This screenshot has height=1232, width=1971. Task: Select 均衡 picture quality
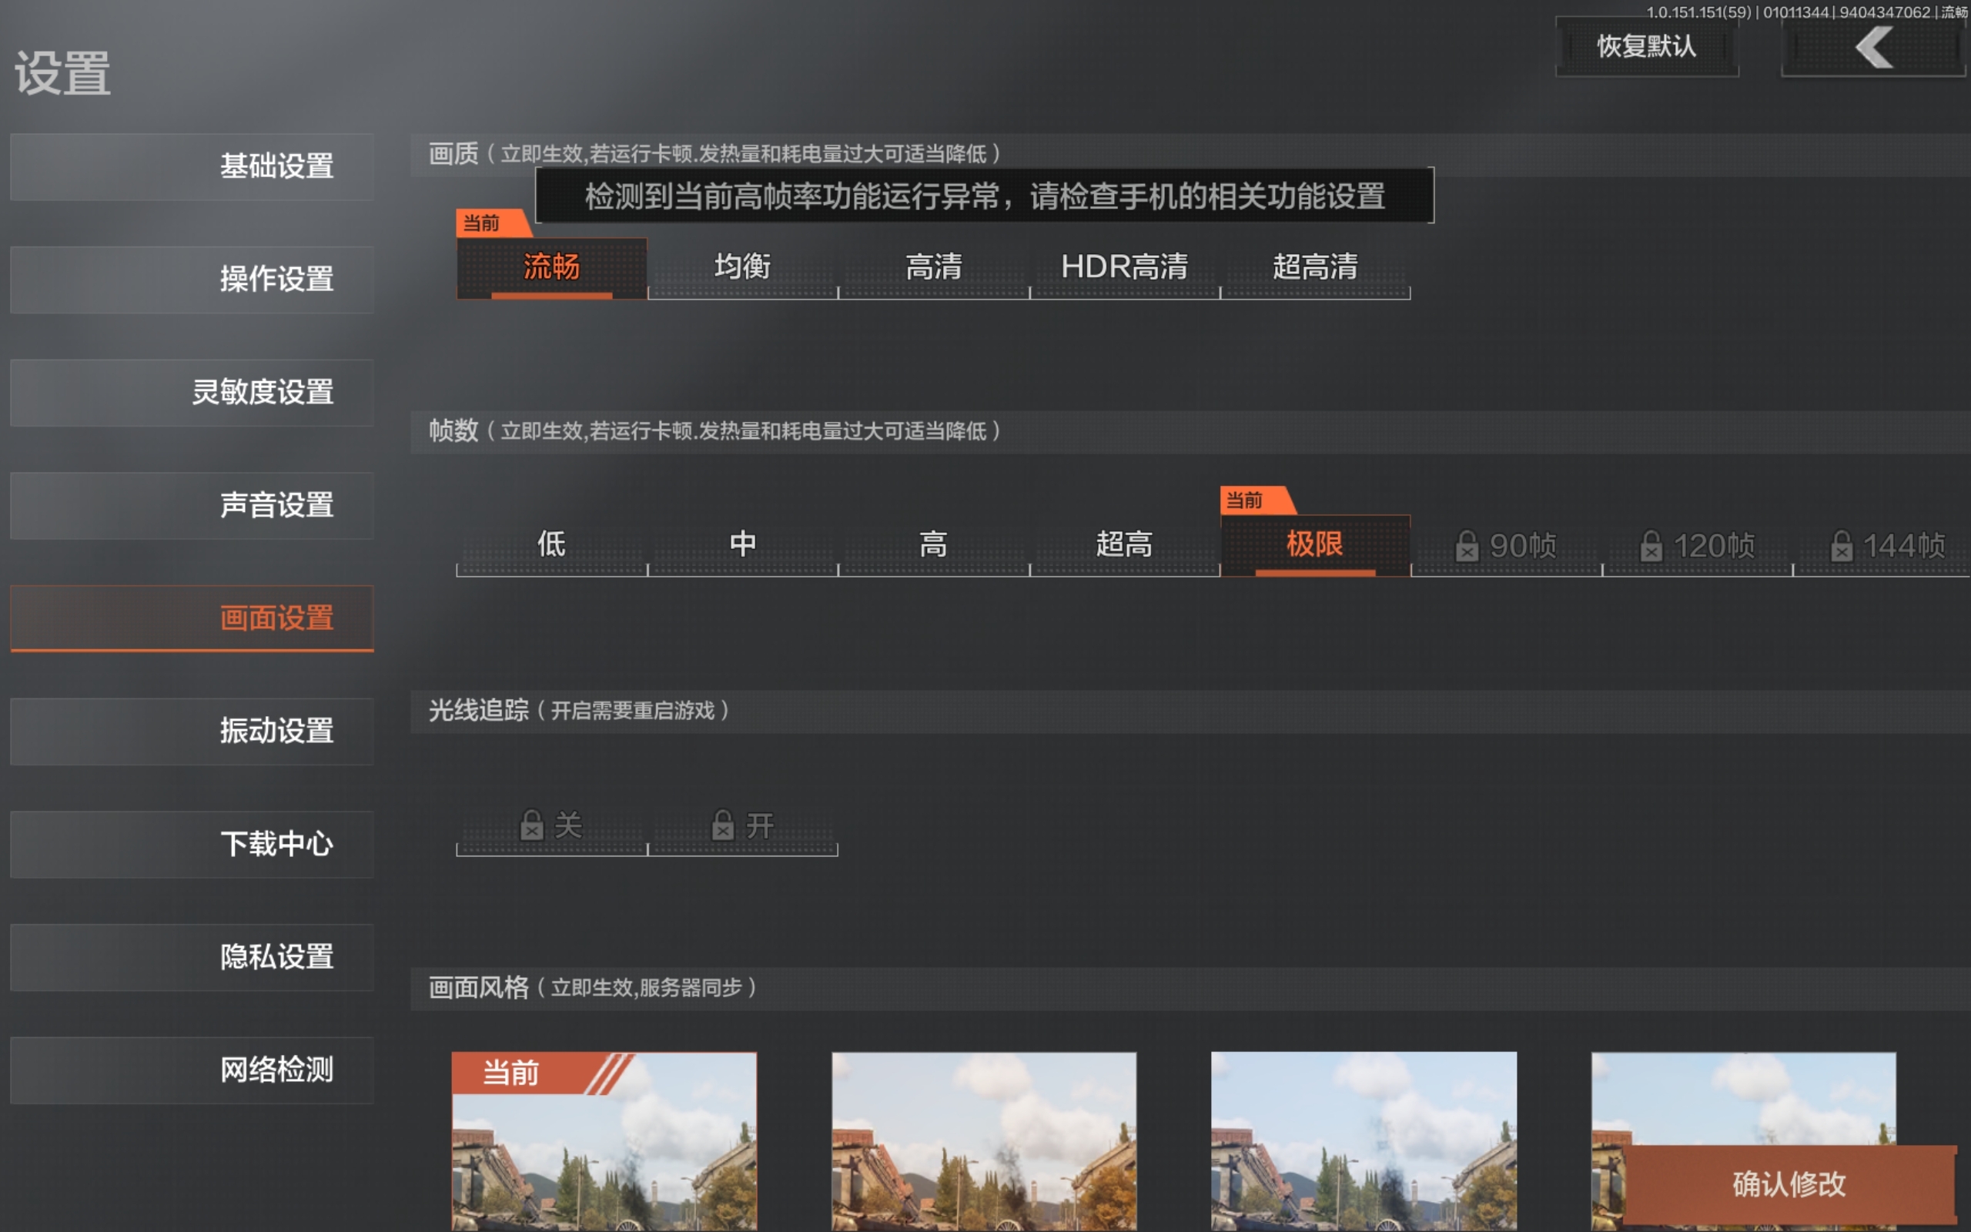coord(743,268)
